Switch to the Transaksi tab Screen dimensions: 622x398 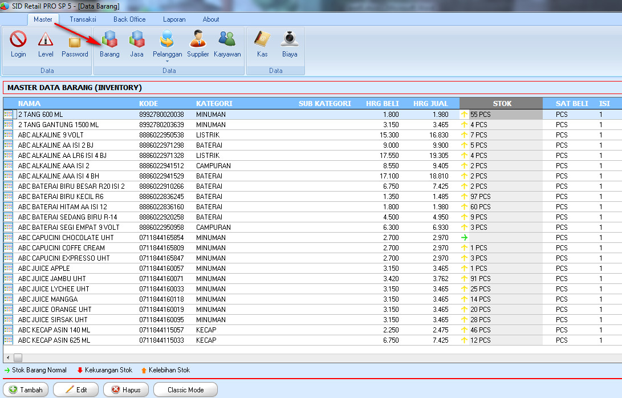[83, 19]
